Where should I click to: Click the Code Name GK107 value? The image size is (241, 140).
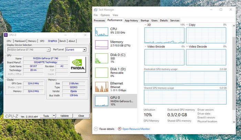click(33, 66)
